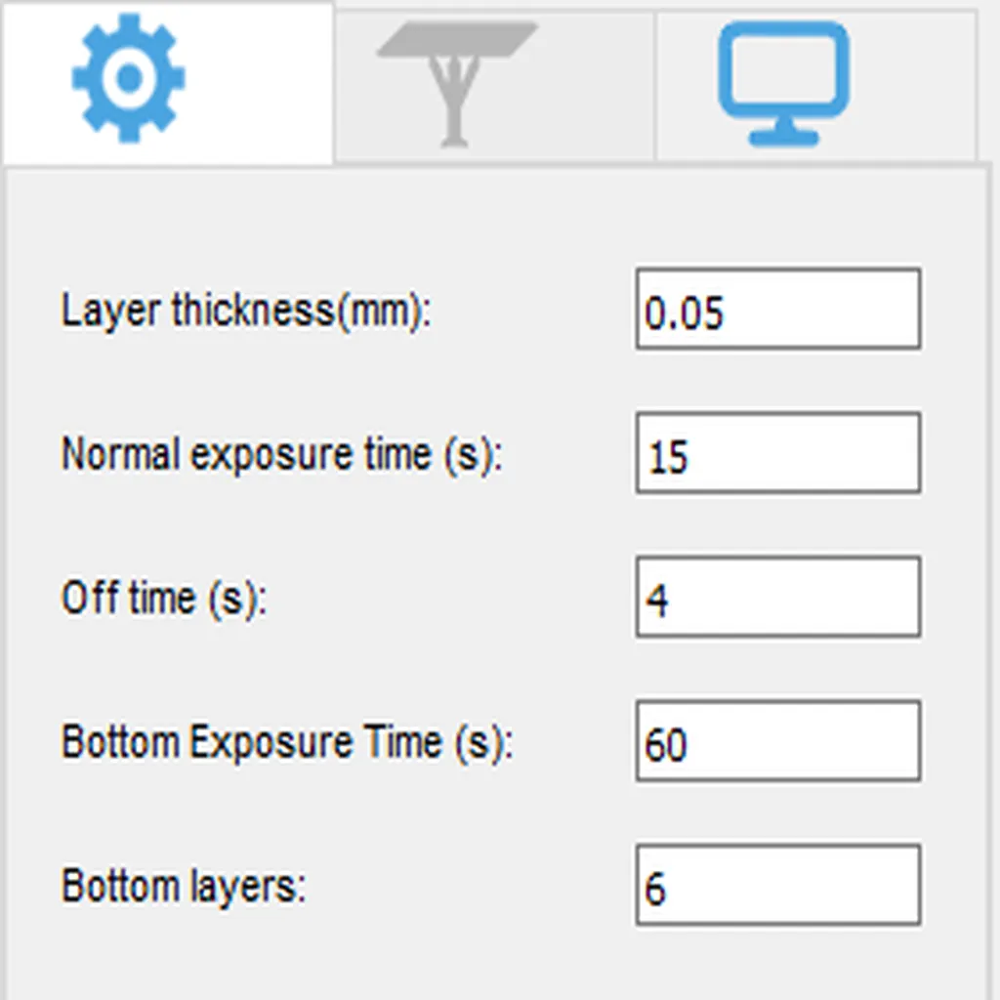The image size is (1000, 1000).
Task: Click the "Layer thickness(mm):" label
Action: (x=246, y=312)
